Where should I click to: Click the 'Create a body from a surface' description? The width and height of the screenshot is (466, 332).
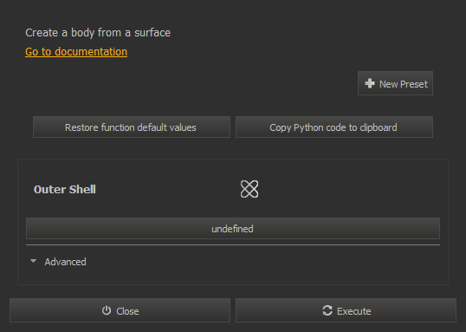click(98, 33)
